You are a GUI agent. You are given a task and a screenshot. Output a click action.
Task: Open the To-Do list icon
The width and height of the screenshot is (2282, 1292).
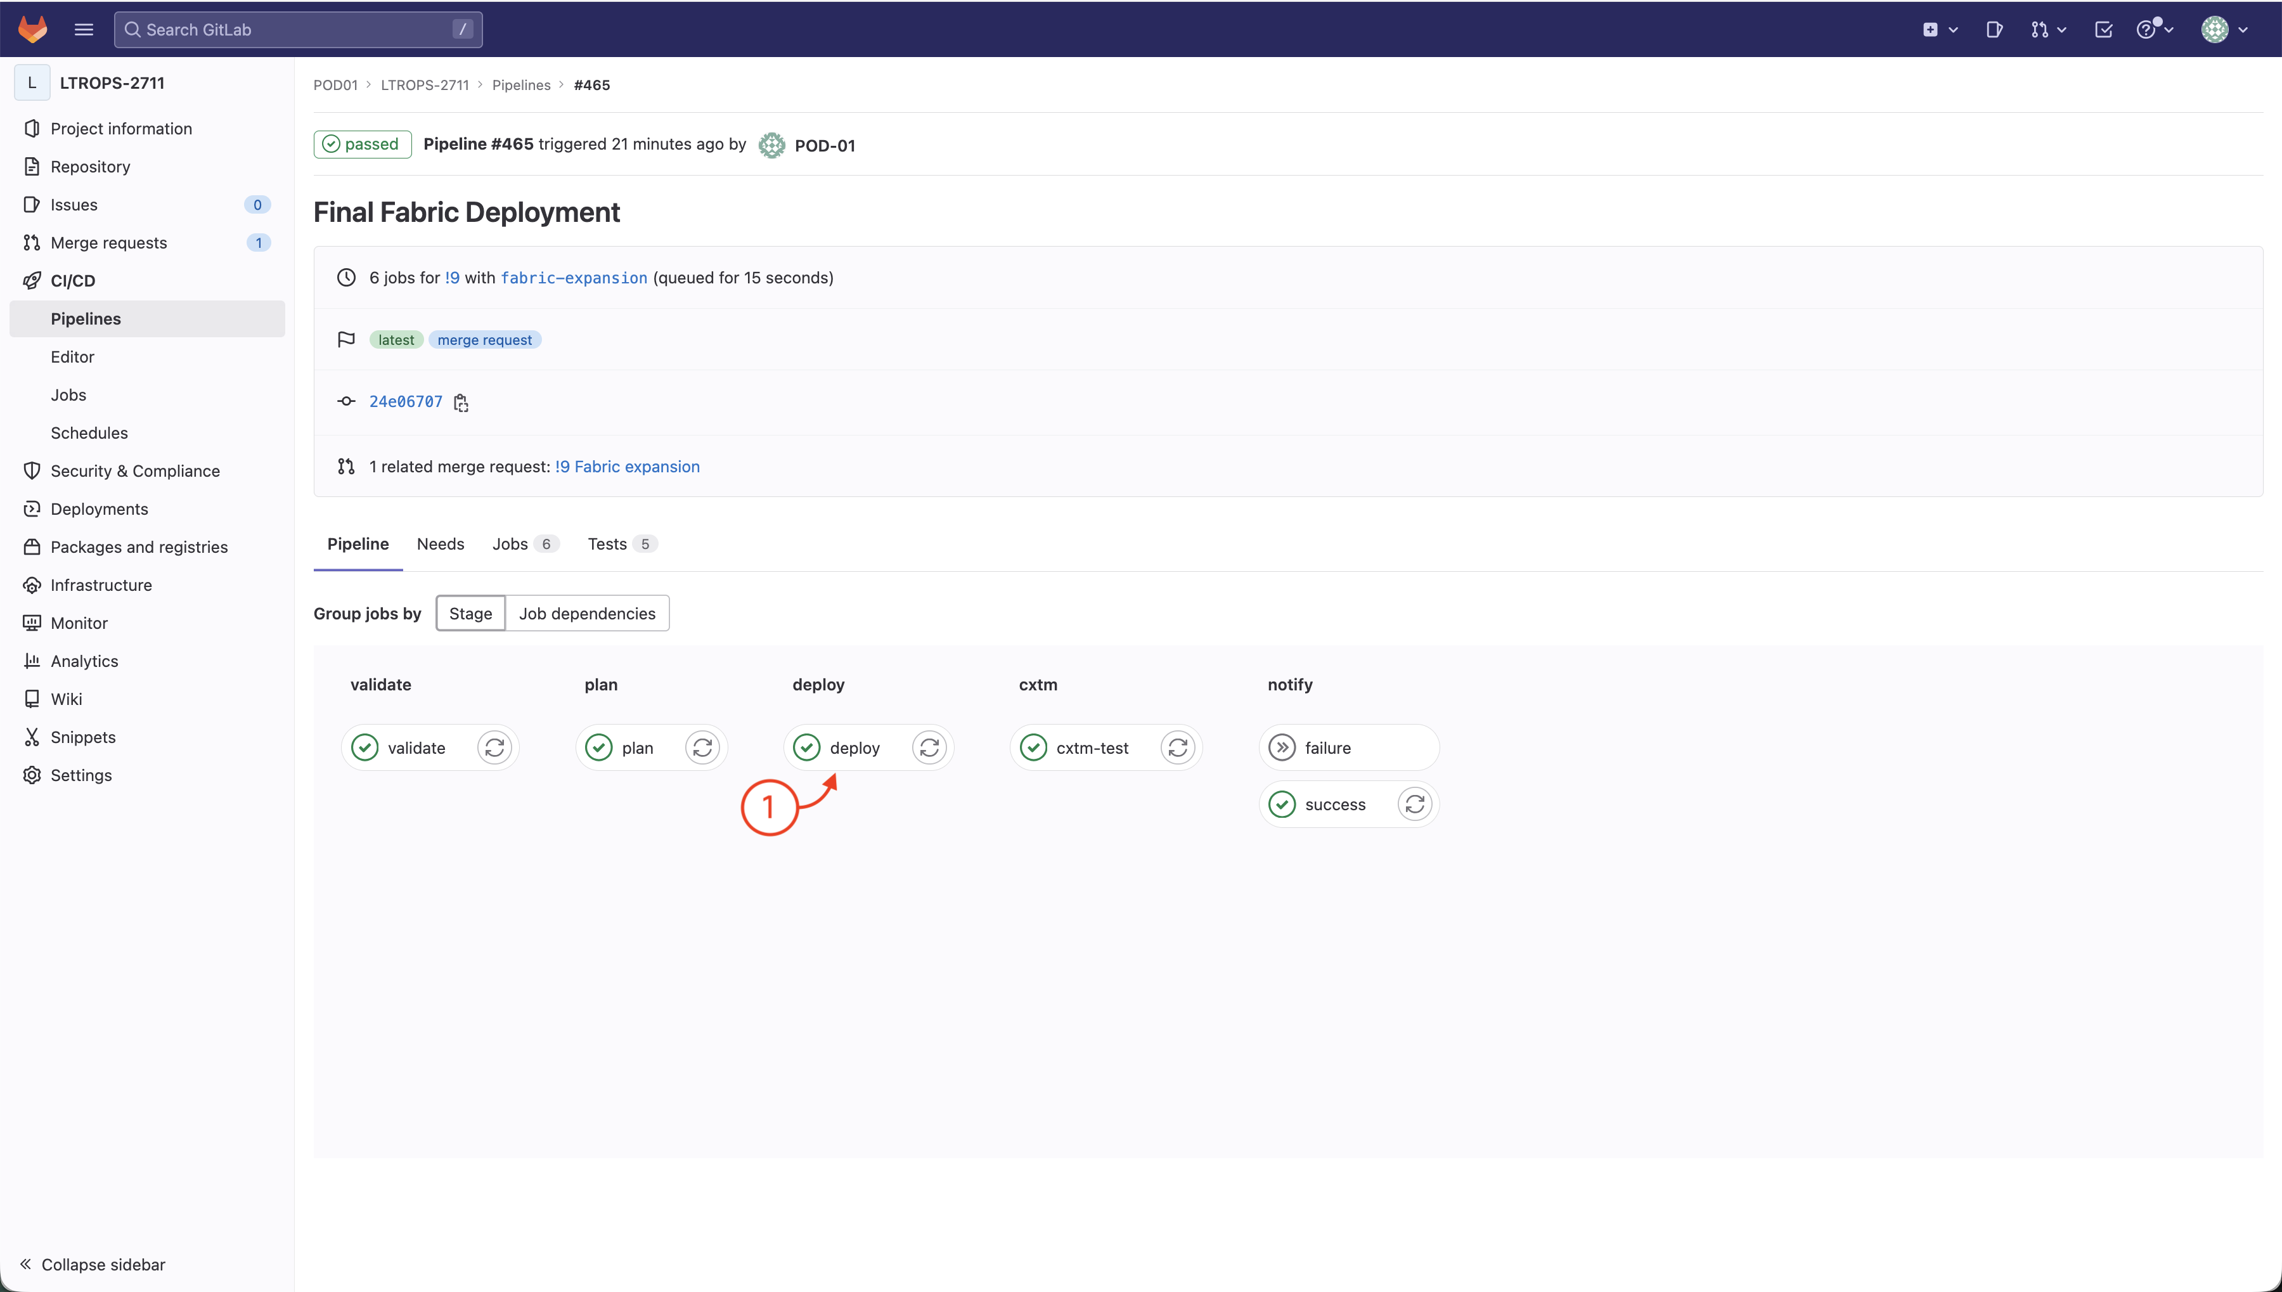point(2103,29)
